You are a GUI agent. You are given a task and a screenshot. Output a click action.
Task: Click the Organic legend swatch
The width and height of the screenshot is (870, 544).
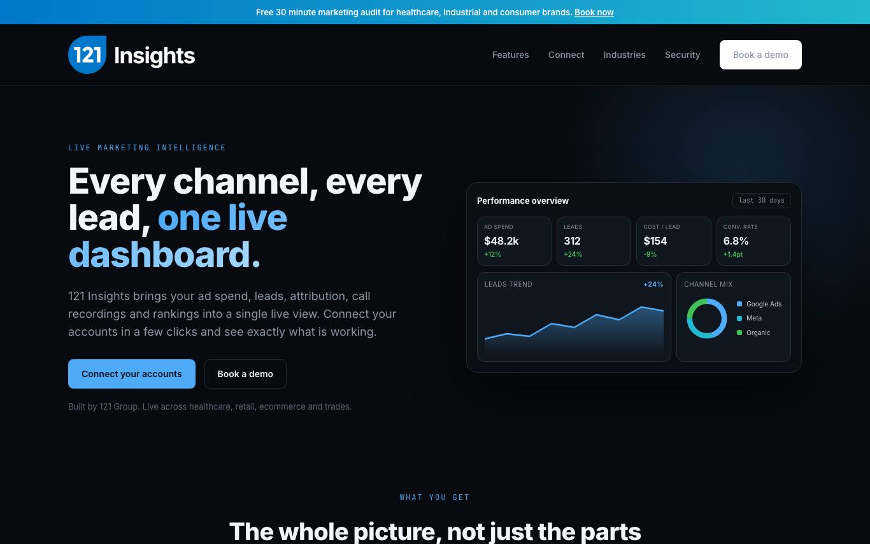click(x=739, y=333)
